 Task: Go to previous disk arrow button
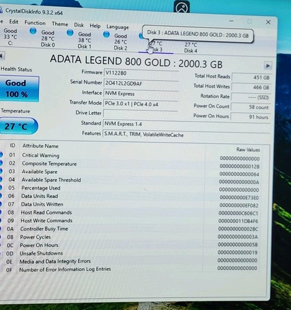pos(2,55)
